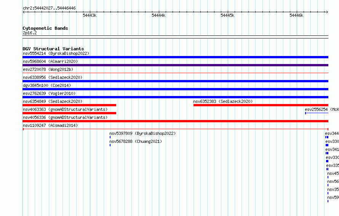Viewport: 339px width, 216px height.
Task: Click the partially visible nsv56 label
Action: click(x=333, y=181)
